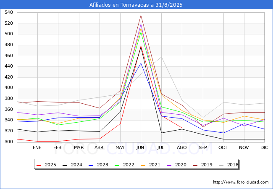
Task: Click the 2019 peak point at June
Action: tap(141, 16)
